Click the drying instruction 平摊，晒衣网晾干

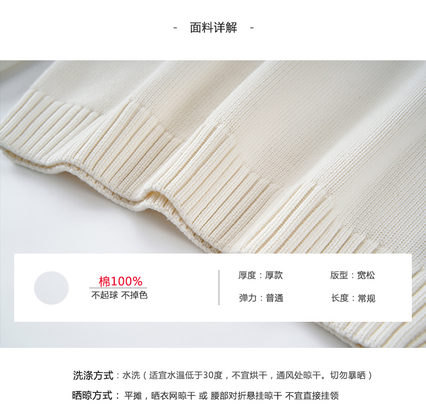coord(160,396)
